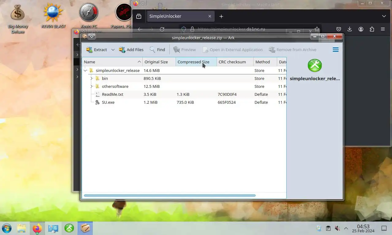This screenshot has width=392, height=235.
Task: Open Firefox Extensions button
Action: tap(372, 29)
